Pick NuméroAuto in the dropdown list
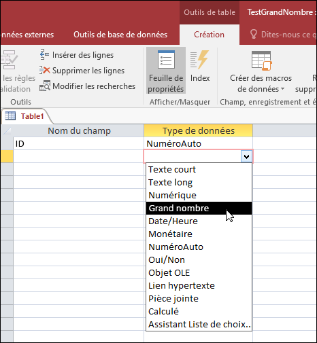 199,247
